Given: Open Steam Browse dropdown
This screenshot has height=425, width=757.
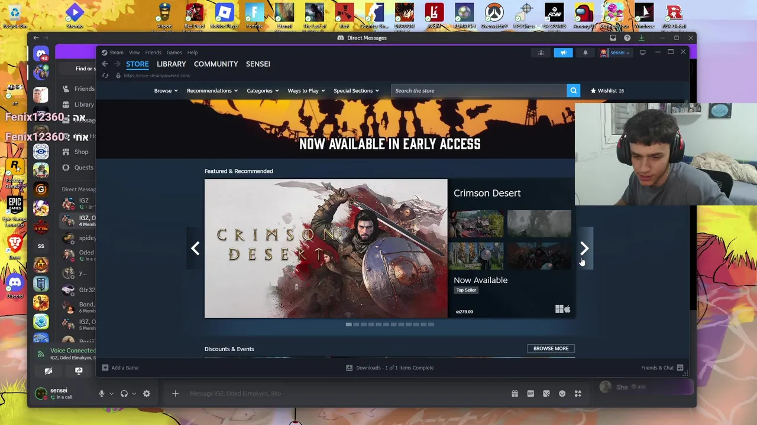Looking at the screenshot, I should [166, 90].
